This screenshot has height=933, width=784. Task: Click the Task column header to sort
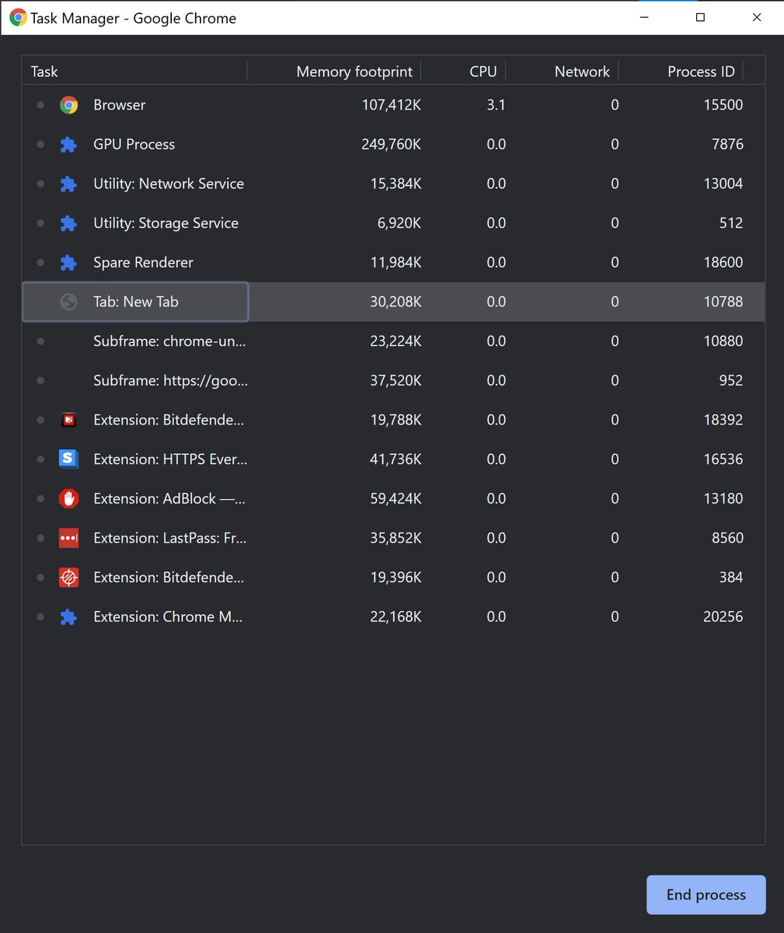click(x=44, y=71)
